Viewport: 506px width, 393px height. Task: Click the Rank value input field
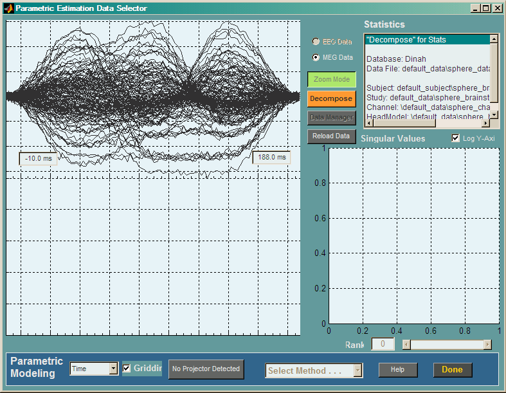click(383, 345)
